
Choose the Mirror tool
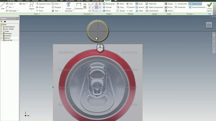click(107, 11)
